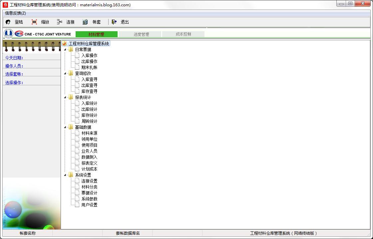Screen dimensions: 373x239
Task: Click the 登陆 button label
Action: click(19, 22)
